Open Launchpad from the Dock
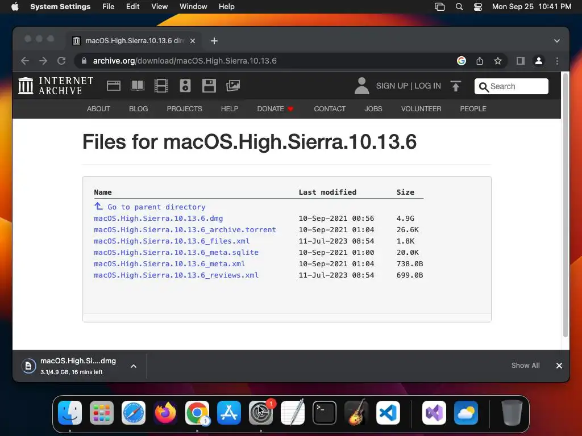The width and height of the screenshot is (582, 436). (x=102, y=413)
